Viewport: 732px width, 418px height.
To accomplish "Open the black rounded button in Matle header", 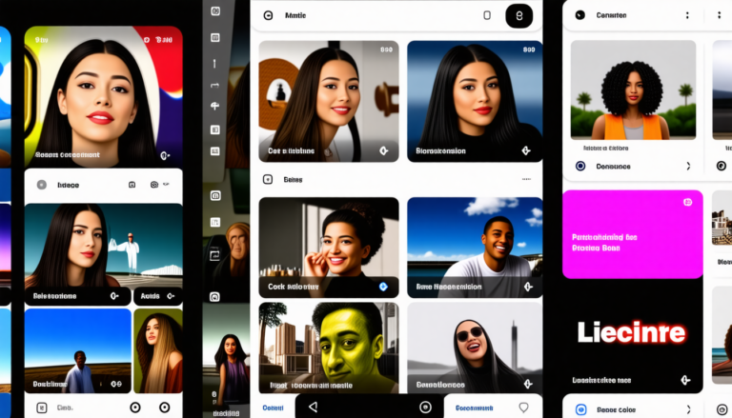I will (518, 16).
